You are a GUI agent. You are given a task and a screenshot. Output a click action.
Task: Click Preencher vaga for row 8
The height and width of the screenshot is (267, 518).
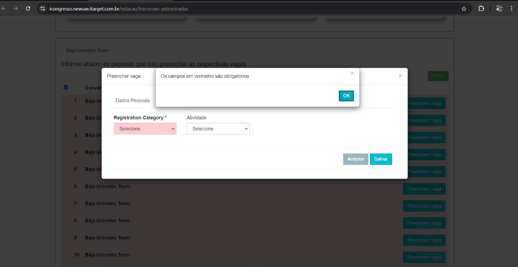(x=424, y=223)
